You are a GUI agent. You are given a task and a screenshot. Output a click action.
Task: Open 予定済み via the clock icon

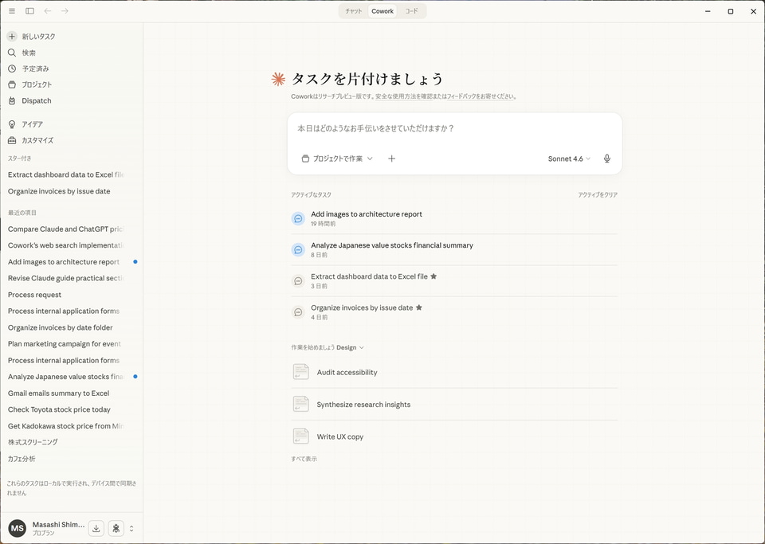pyautogui.click(x=12, y=68)
